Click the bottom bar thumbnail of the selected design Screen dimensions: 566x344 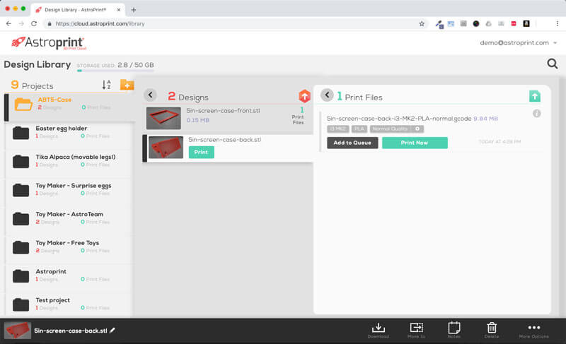tap(17, 331)
